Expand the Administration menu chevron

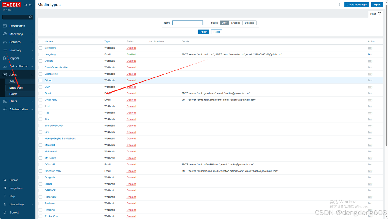(x=32, y=109)
